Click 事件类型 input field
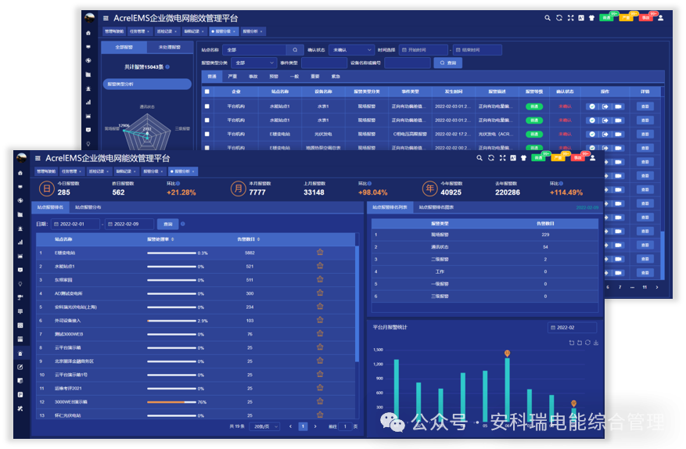The height and width of the screenshot is (449, 686). click(324, 63)
